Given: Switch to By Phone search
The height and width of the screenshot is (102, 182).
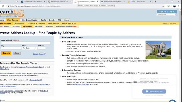Looking at the screenshot, I should [39, 26].
